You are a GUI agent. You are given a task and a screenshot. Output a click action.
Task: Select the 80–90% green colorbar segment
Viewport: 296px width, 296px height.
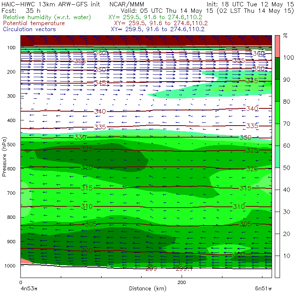277,90
